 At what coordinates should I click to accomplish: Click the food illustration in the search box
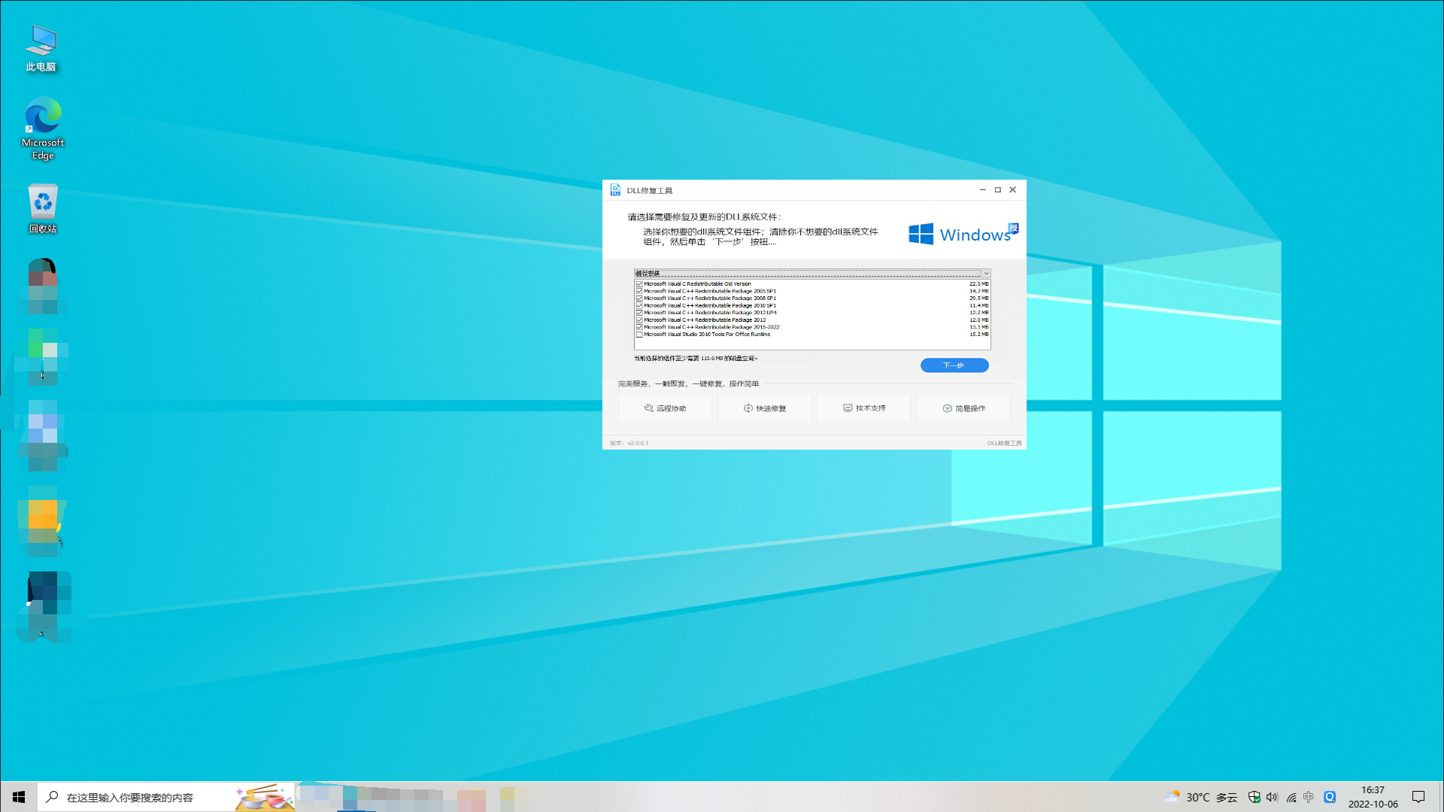[264, 798]
